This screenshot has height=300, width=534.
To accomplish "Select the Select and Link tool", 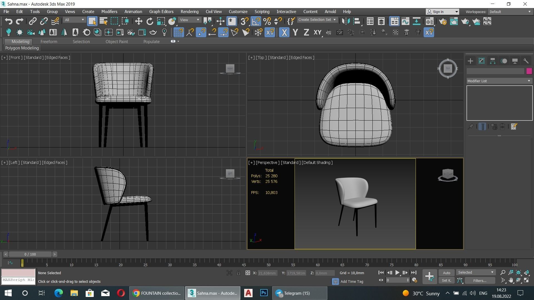I will [x=33, y=21].
